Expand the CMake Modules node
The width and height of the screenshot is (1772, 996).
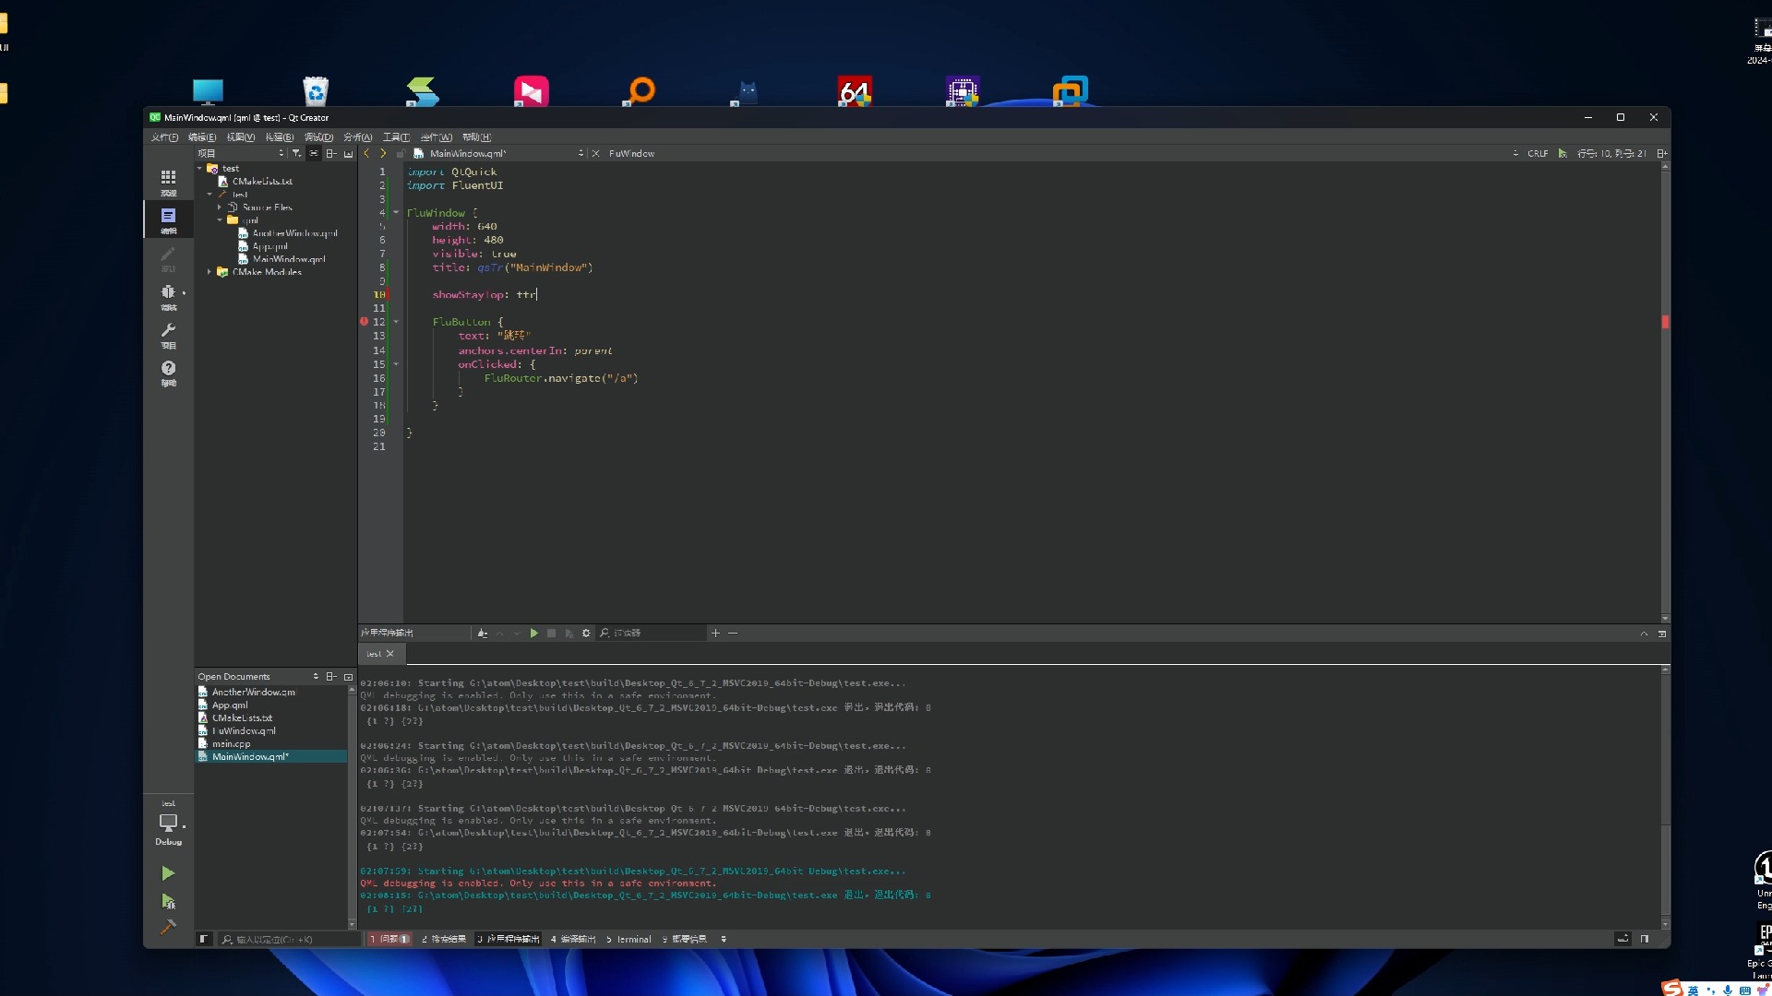210,272
